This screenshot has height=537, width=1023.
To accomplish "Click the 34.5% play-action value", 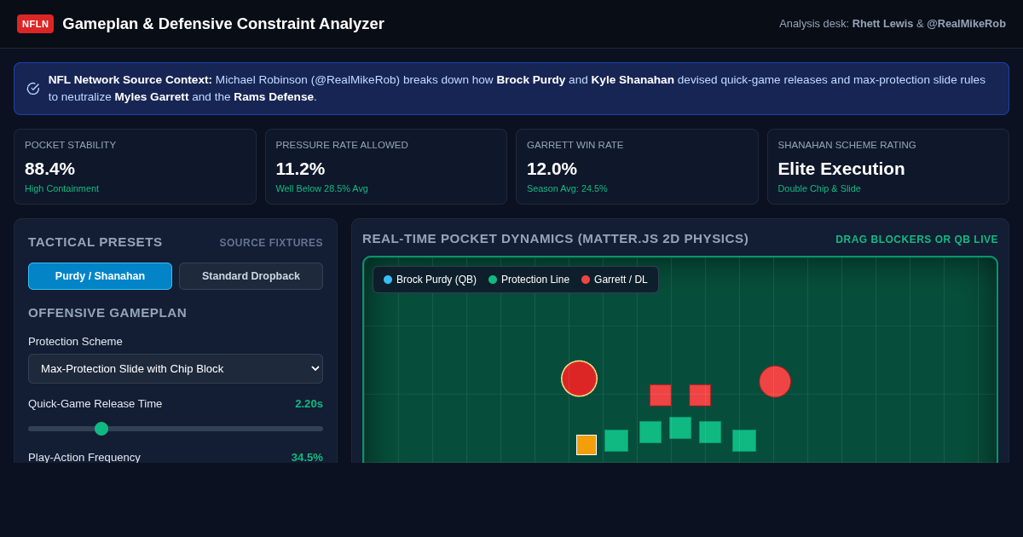I will point(307,458).
